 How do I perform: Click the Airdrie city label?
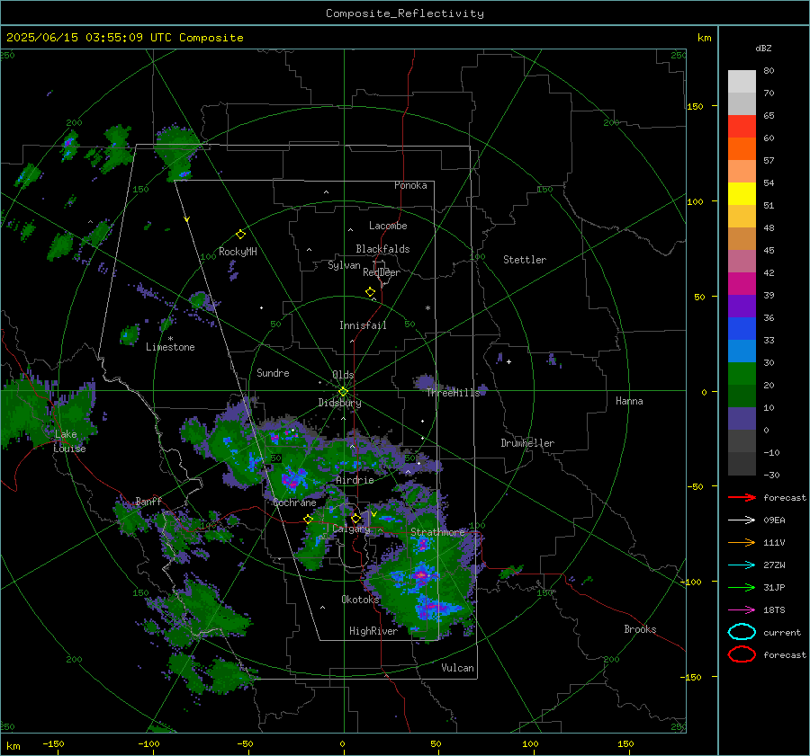point(355,480)
